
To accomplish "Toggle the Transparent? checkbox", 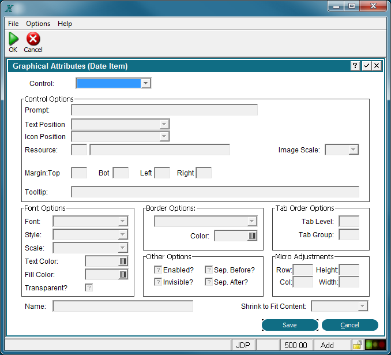I will coord(89,287).
